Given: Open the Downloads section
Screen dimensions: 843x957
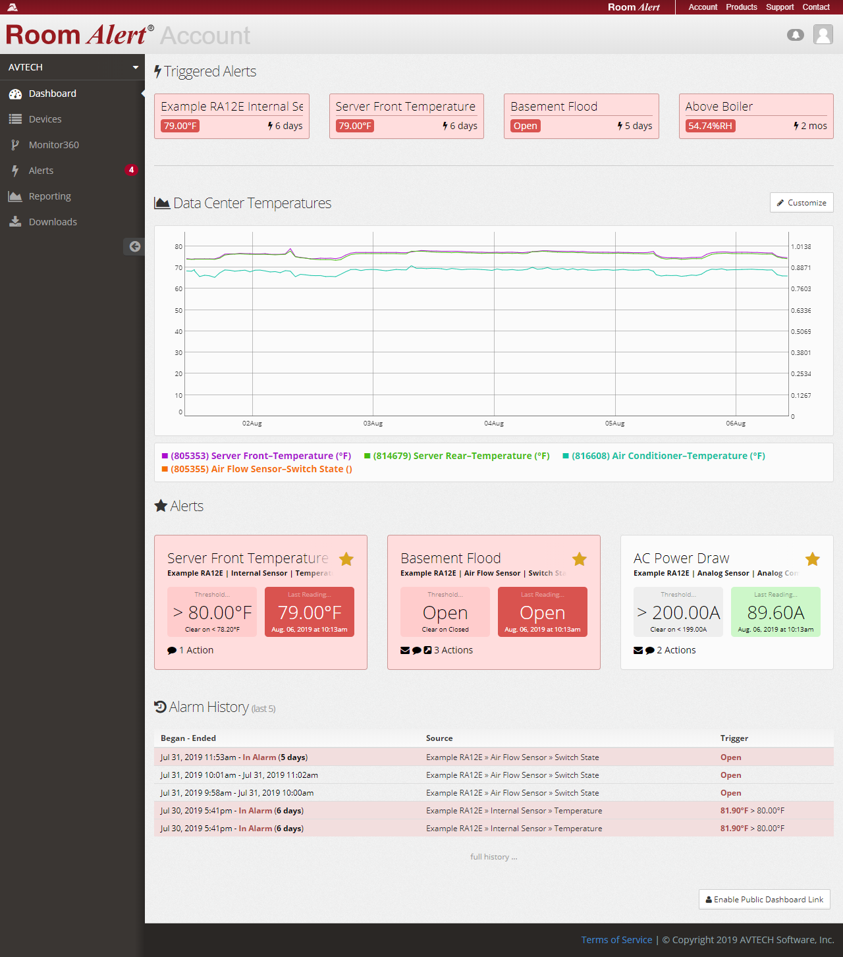Looking at the screenshot, I should click(x=52, y=221).
